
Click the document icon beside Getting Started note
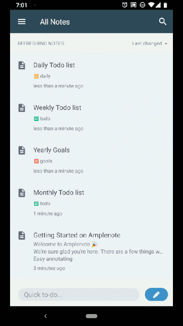pyautogui.click(x=22, y=235)
